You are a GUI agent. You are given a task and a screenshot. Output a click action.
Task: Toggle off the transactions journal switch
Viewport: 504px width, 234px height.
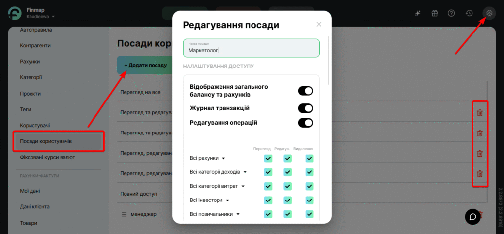305,108
